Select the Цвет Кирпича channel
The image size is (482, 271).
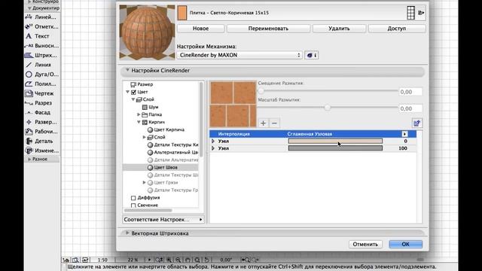pos(169,129)
